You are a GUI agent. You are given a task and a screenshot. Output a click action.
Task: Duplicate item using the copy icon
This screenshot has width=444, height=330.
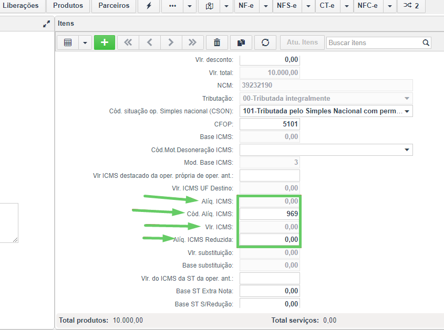tap(241, 42)
